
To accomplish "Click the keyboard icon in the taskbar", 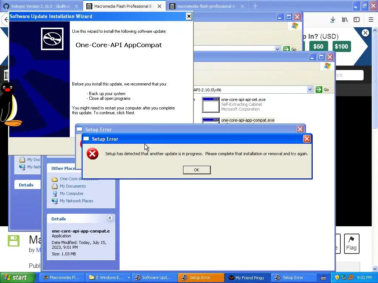I will point(323,278).
